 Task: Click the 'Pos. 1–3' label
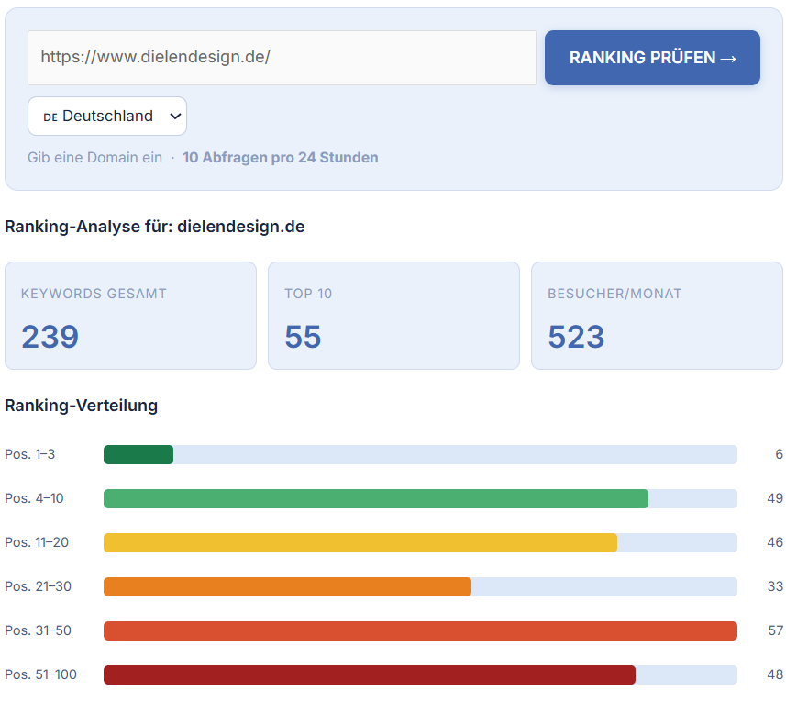pos(29,454)
